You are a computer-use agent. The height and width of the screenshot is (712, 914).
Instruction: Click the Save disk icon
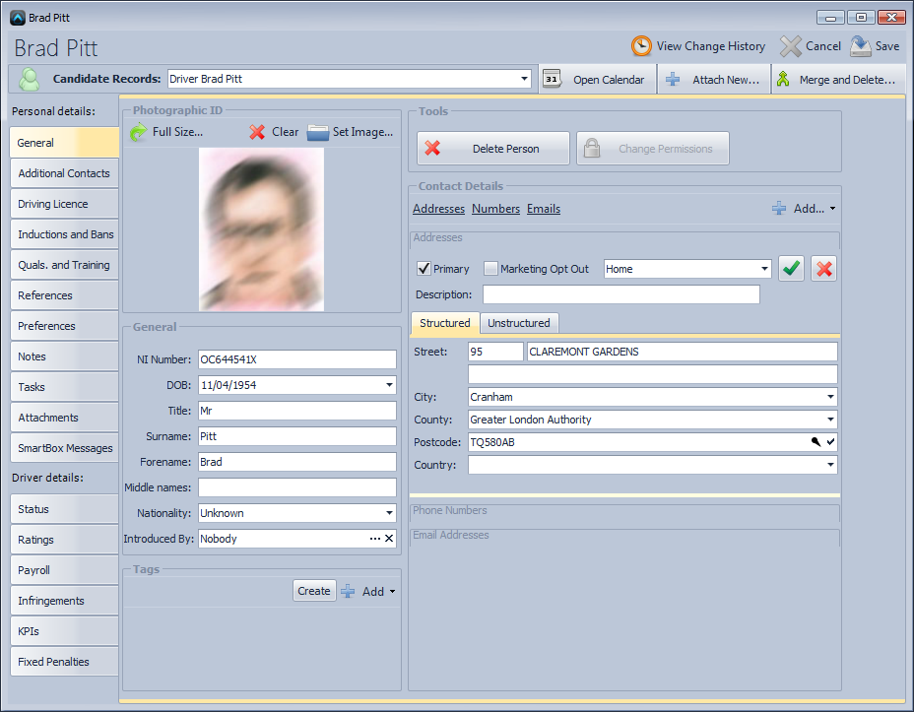(861, 46)
